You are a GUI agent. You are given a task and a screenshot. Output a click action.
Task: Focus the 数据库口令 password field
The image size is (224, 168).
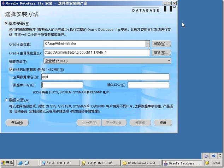62,85
